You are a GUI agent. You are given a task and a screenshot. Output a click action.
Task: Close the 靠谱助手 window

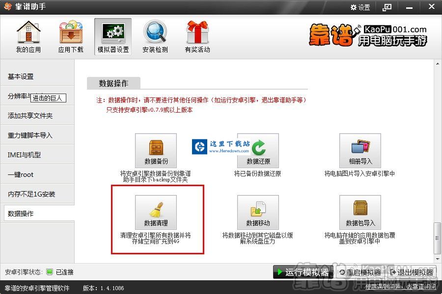point(432,6)
